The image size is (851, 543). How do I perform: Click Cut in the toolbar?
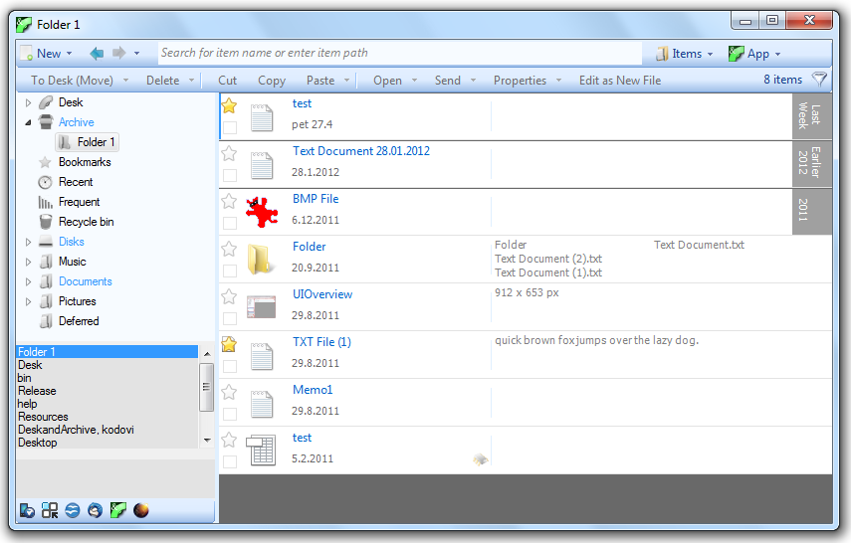(x=227, y=81)
